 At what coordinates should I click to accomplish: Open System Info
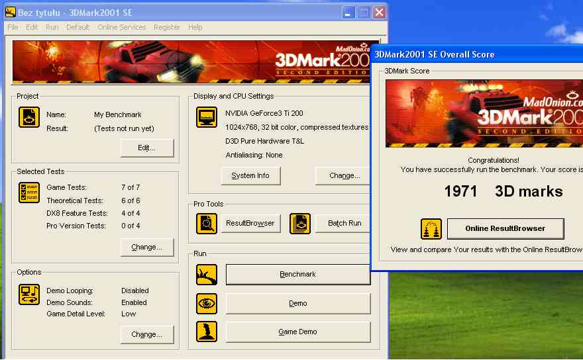250,176
